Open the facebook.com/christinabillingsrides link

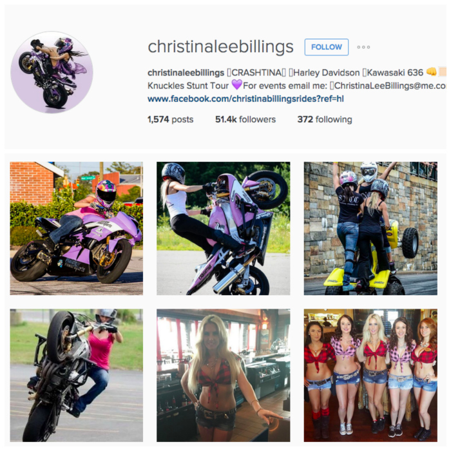tap(245, 99)
